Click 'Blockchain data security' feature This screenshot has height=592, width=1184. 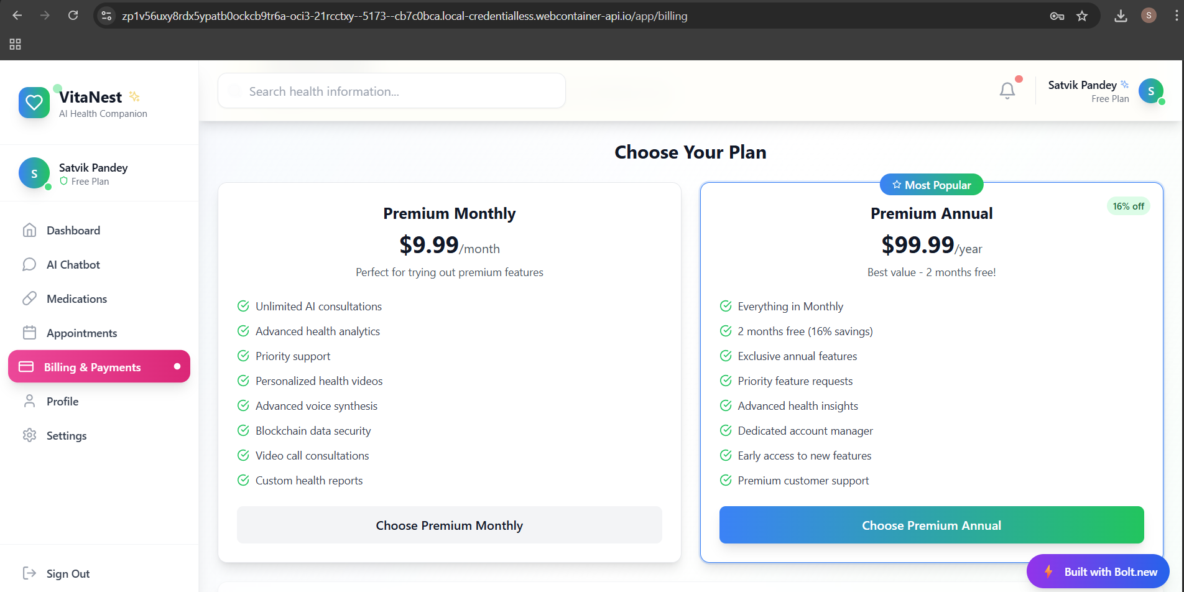pyautogui.click(x=313, y=430)
